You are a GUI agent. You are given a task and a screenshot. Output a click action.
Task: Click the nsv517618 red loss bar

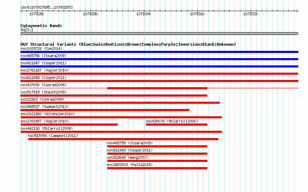[114, 95]
